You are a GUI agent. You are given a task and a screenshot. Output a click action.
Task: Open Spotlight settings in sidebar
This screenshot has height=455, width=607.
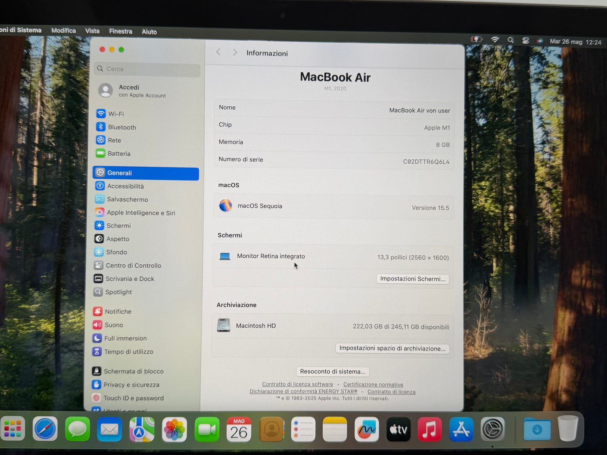[x=113, y=292]
